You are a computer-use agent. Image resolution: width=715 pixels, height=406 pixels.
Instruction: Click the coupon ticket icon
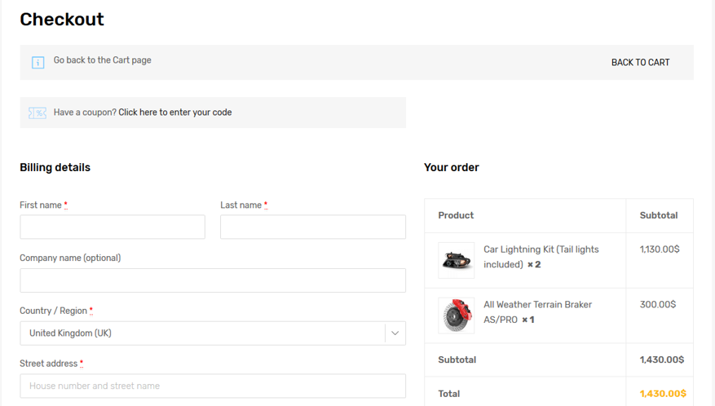tap(38, 113)
